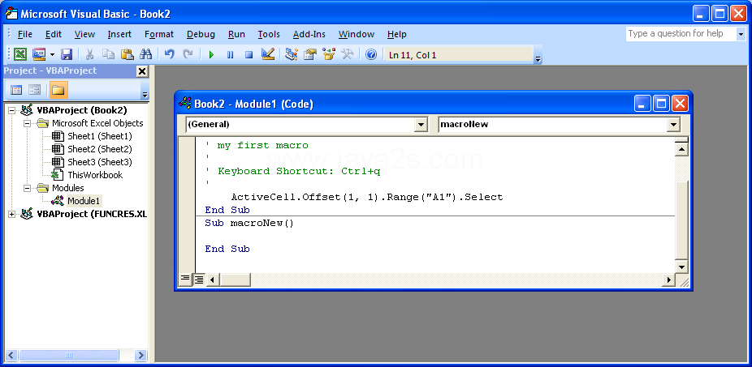Click View Code icon in Project panel
Screen dimensions: 752x367
[16, 90]
